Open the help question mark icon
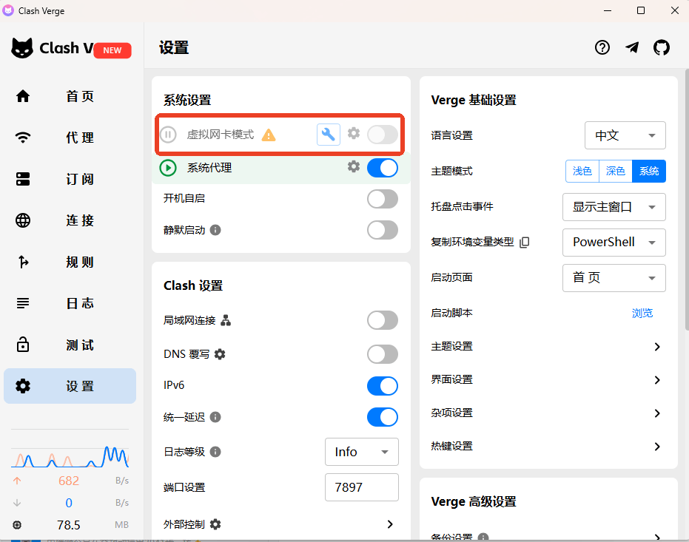Image resolution: width=689 pixels, height=542 pixels. pos(602,48)
